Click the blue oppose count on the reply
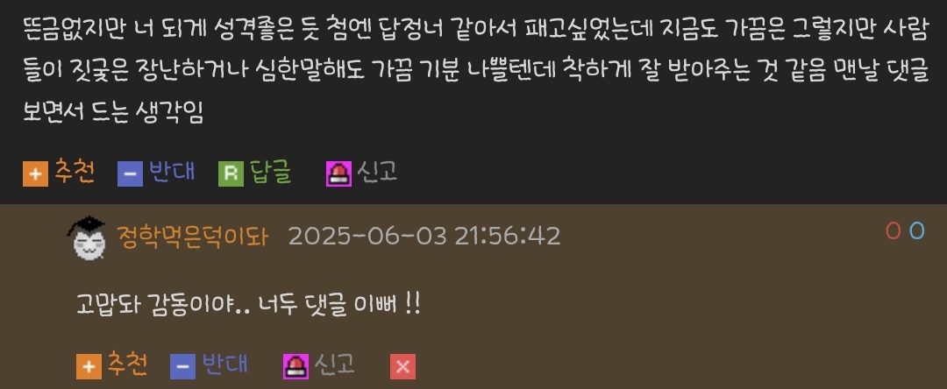This screenshot has height=389, width=947. pos(917,231)
